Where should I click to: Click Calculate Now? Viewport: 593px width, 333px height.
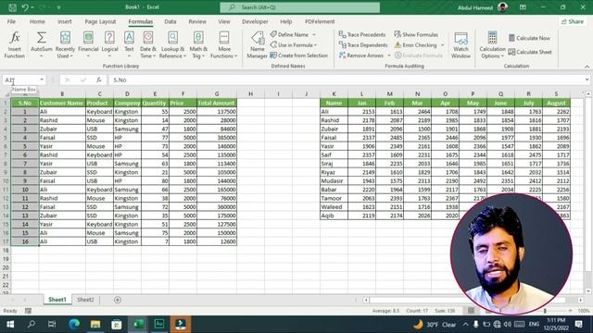529,38
